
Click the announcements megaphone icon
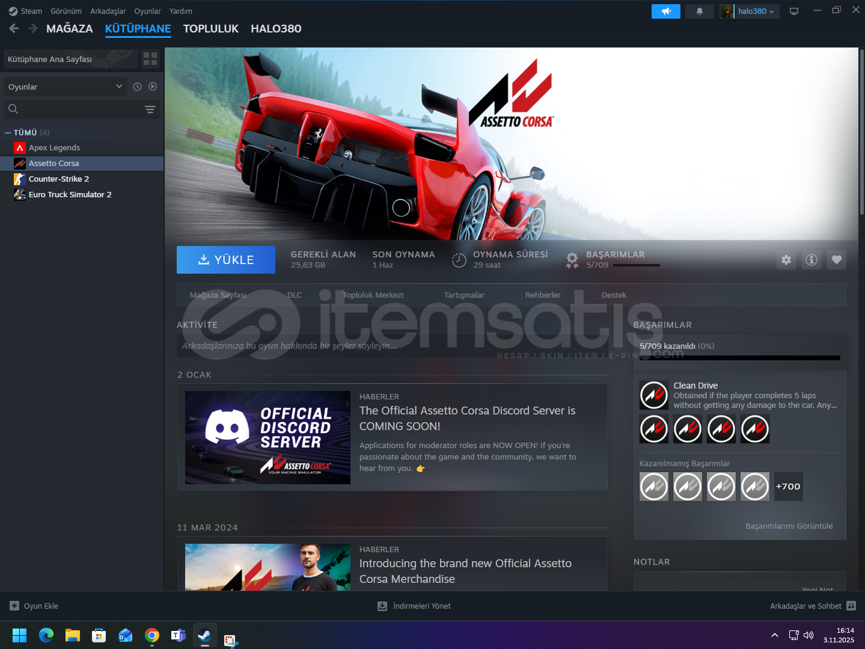click(665, 11)
